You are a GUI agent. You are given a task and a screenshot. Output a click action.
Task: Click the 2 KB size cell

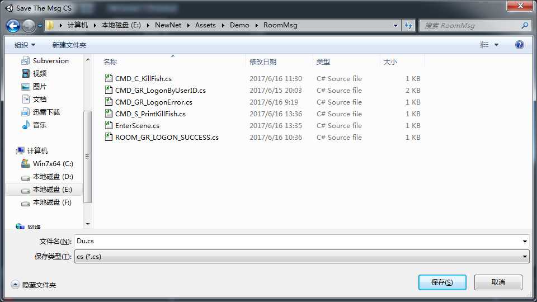[x=413, y=91]
